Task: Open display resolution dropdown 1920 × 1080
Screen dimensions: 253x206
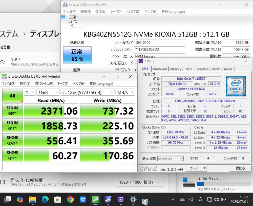Action: point(140,182)
